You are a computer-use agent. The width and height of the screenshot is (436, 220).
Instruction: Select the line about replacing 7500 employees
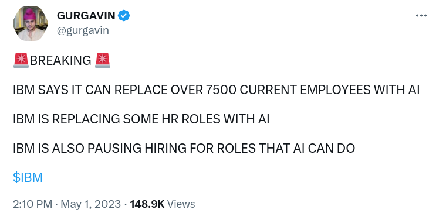(216, 90)
